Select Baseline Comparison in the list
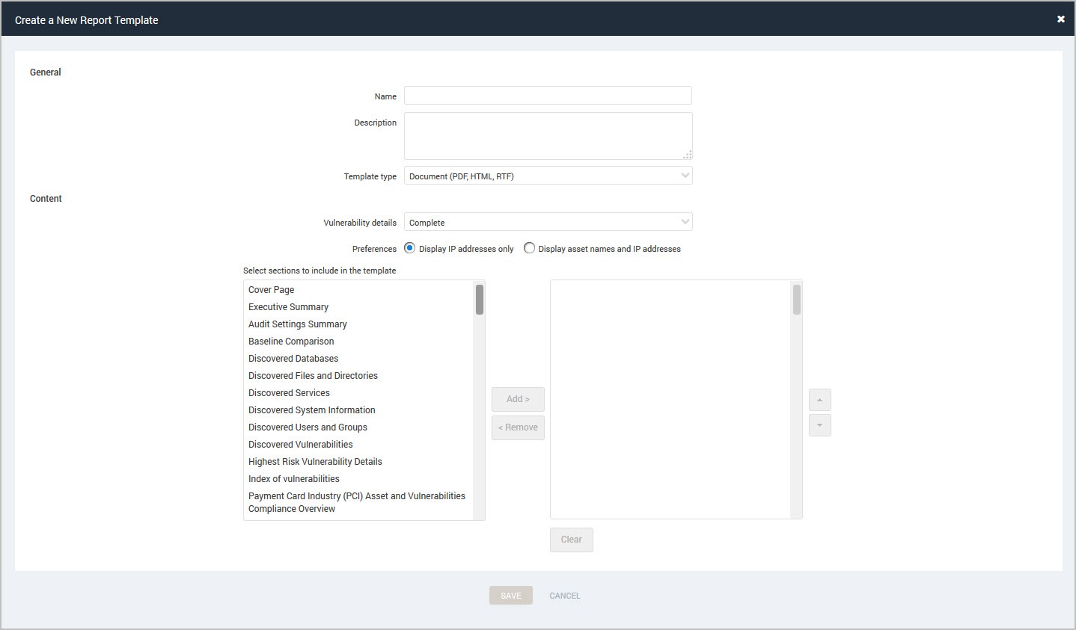The height and width of the screenshot is (630, 1076). coord(291,342)
